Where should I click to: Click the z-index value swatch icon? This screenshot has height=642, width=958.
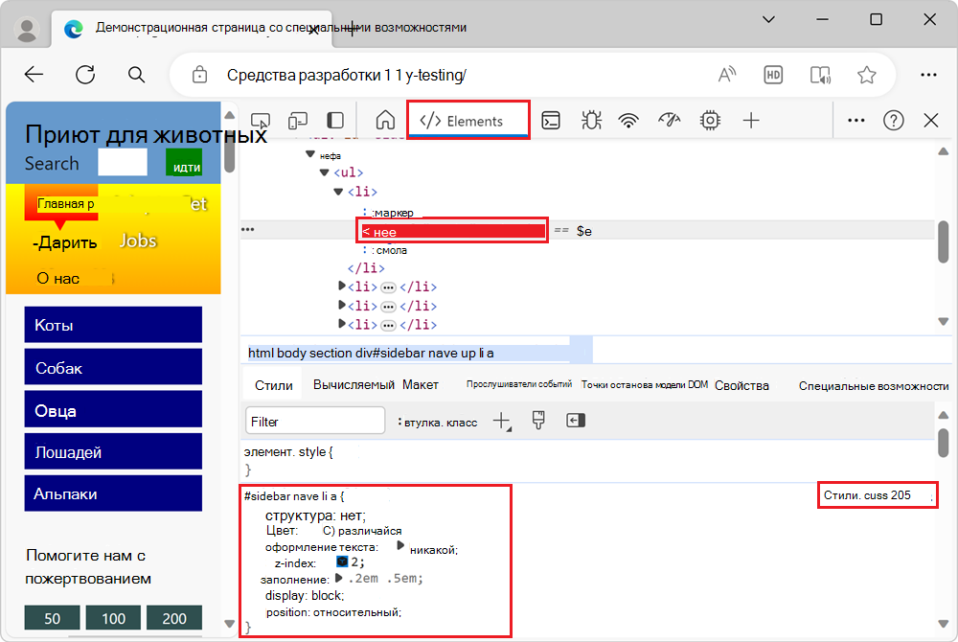(x=342, y=562)
